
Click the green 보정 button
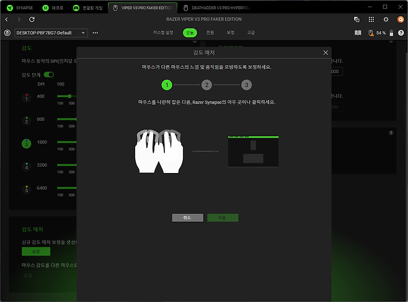tap(36, 252)
